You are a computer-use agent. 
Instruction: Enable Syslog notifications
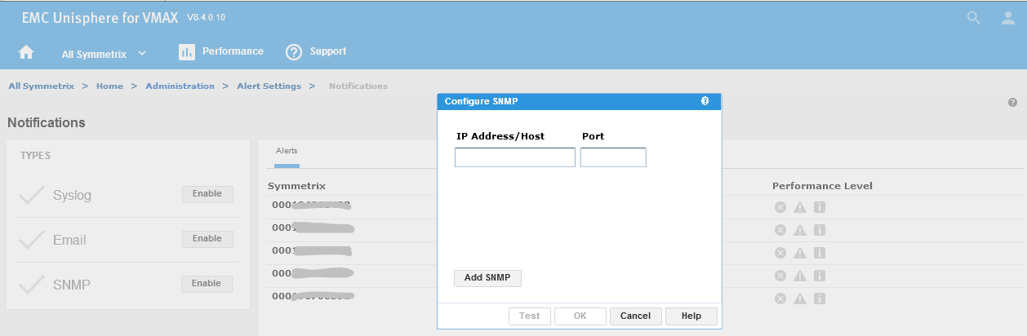pos(207,194)
